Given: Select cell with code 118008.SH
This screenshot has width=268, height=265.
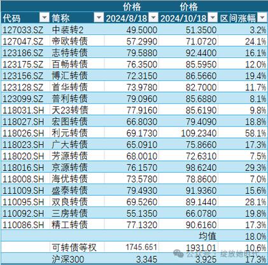Looking at the screenshot, I should (25, 179).
